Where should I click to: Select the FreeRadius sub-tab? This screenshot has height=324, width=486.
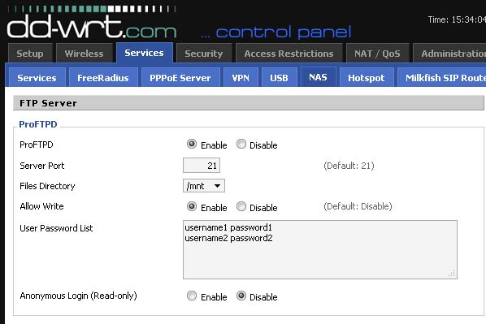pyautogui.click(x=103, y=77)
